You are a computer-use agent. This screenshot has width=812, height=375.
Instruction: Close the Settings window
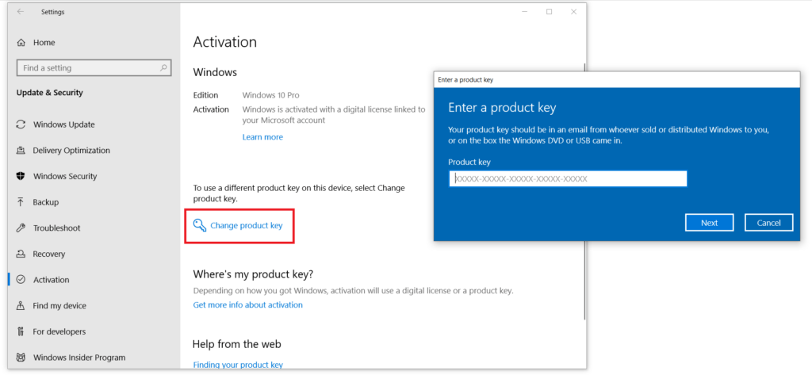point(574,11)
